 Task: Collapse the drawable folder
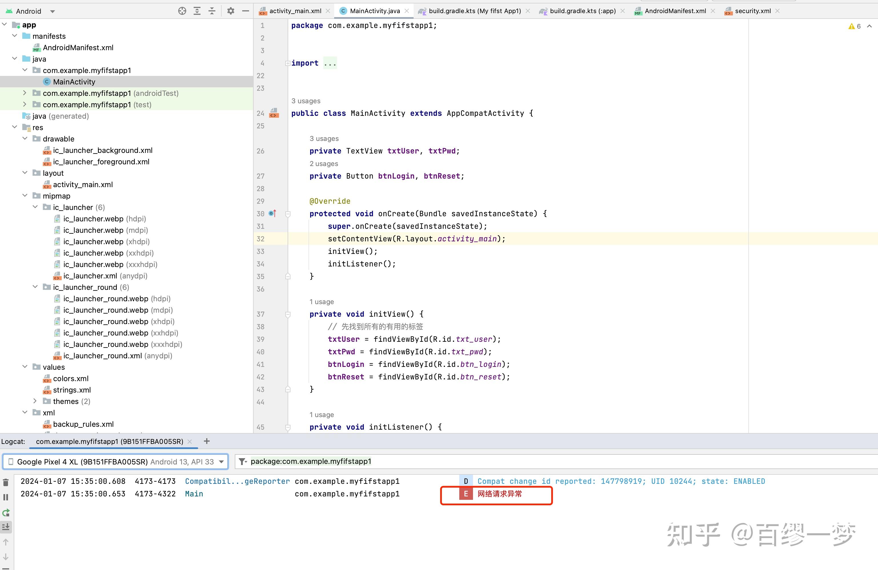tap(25, 139)
